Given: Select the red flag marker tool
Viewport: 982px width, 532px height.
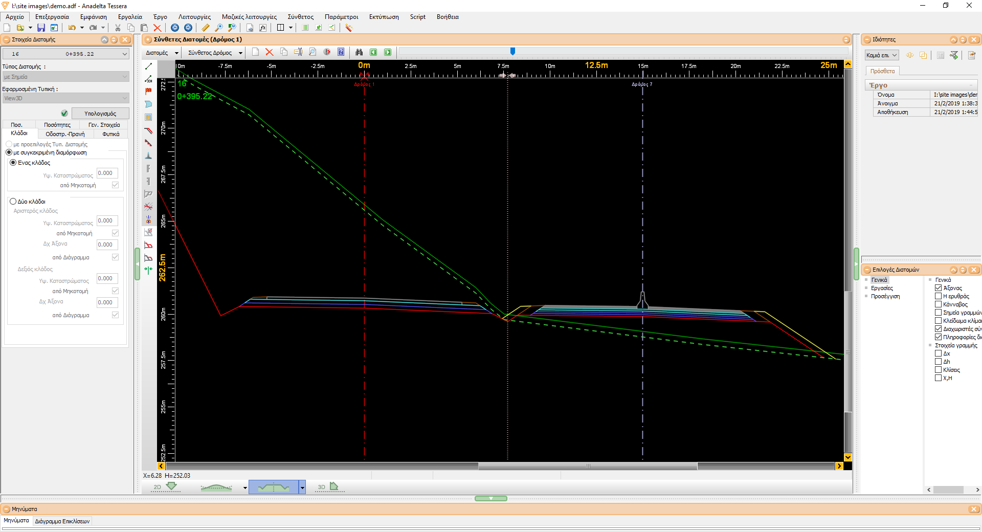Looking at the screenshot, I should coord(148,92).
